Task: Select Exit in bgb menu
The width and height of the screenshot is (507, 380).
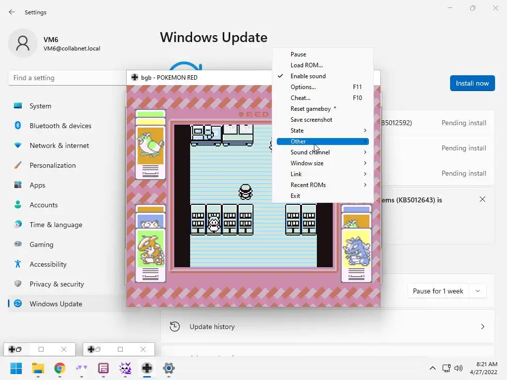Action: pos(323,196)
